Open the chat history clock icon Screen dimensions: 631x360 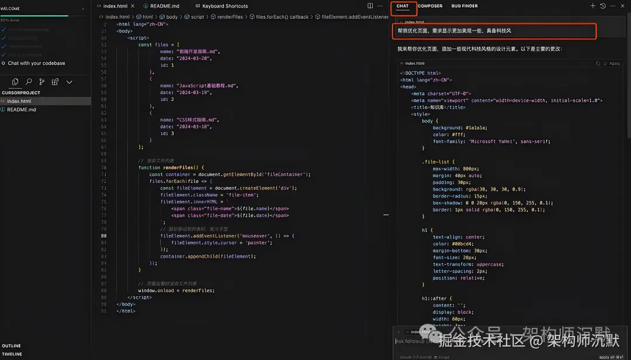click(603, 6)
